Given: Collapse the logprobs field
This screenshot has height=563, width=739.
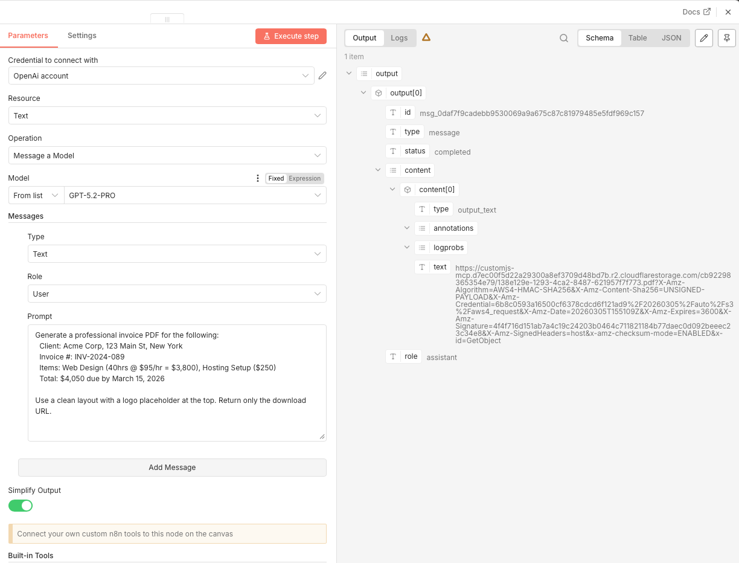Looking at the screenshot, I should click(x=407, y=247).
